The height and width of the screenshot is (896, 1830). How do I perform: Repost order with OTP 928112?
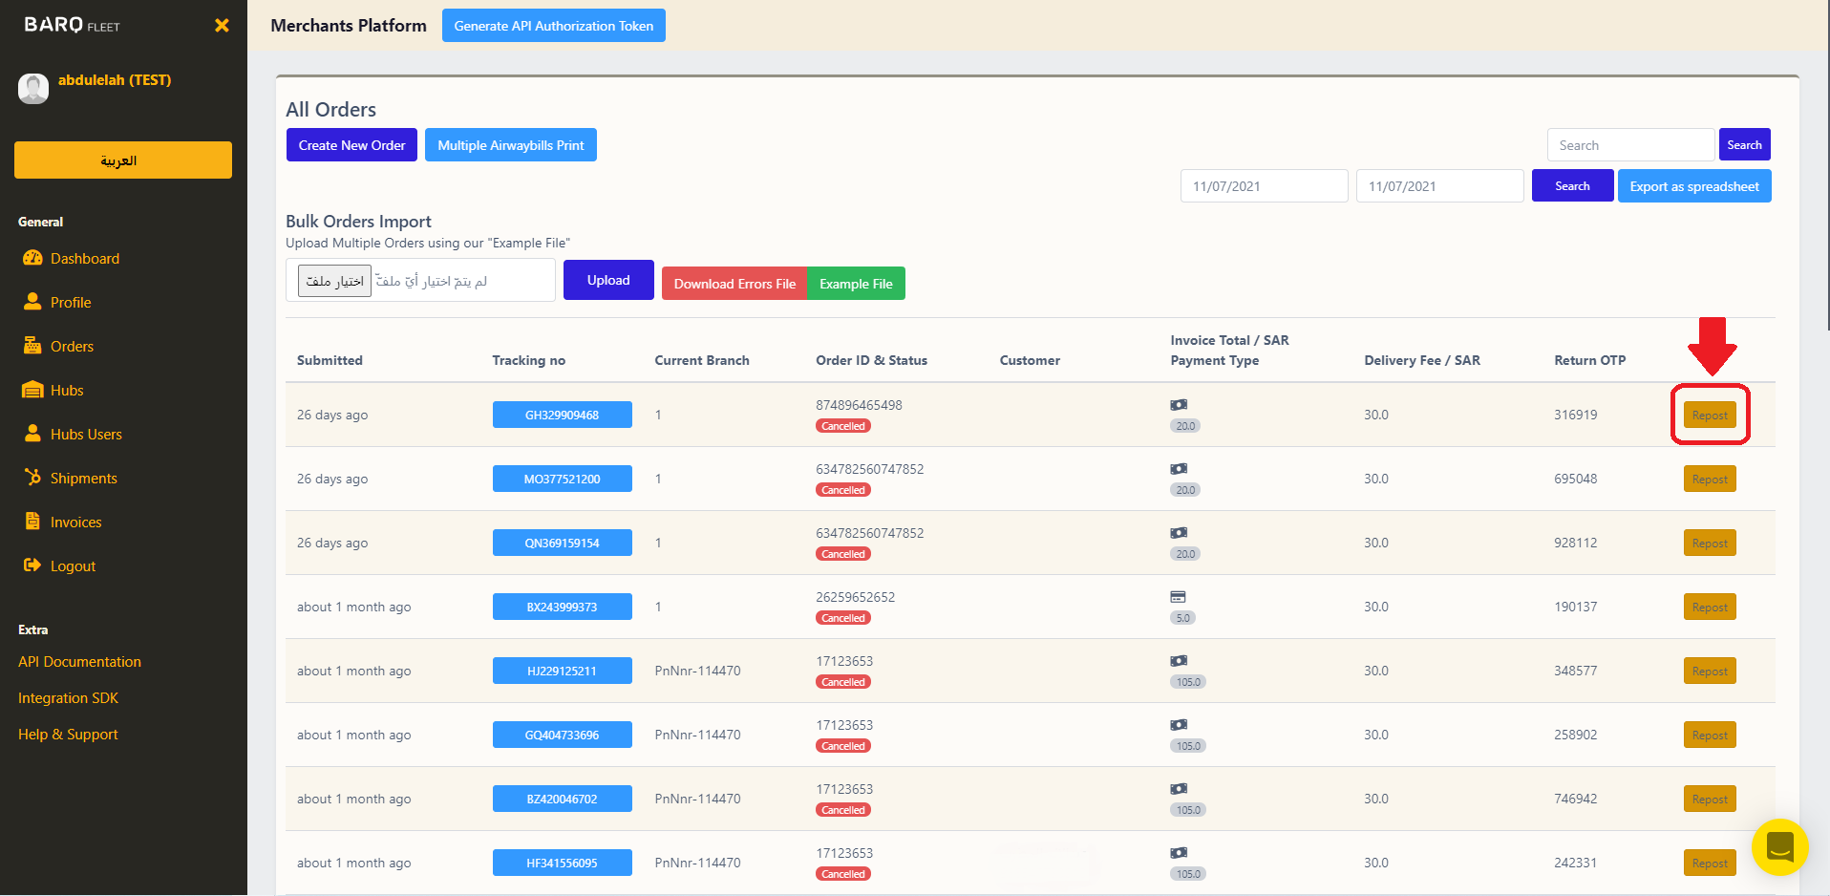[x=1710, y=544]
